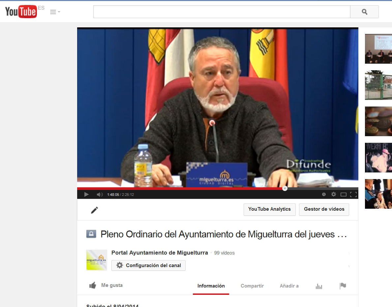Screen dimensions: 392x307
Task: Open Gestor de vídeos
Action: [324, 209]
